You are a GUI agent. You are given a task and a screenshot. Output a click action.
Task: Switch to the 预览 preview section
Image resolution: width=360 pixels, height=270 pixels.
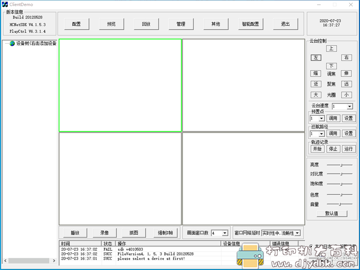click(112, 24)
